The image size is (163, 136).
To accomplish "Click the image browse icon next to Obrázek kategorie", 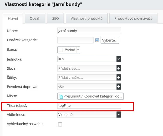I will [x=97, y=40].
